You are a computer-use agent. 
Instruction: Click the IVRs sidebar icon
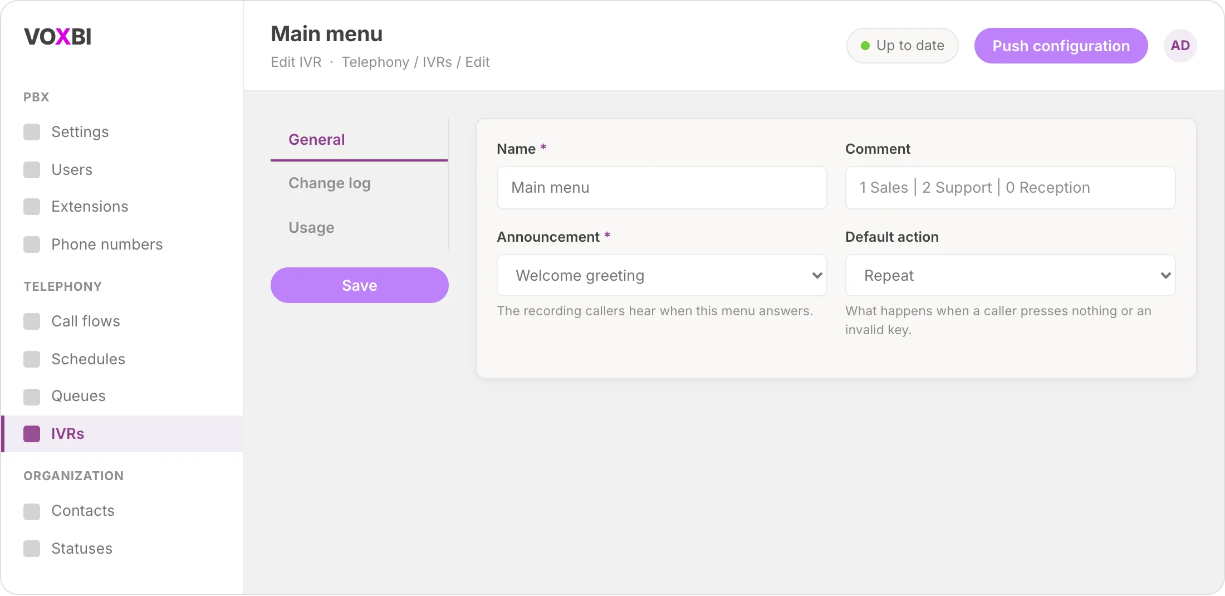[x=32, y=434]
